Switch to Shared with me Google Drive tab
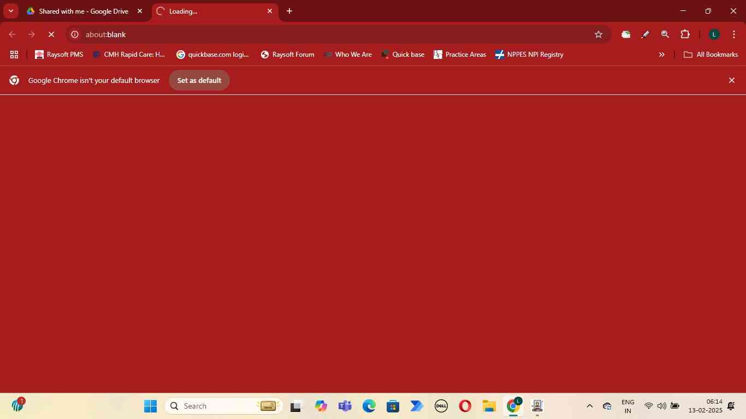 coord(83,11)
